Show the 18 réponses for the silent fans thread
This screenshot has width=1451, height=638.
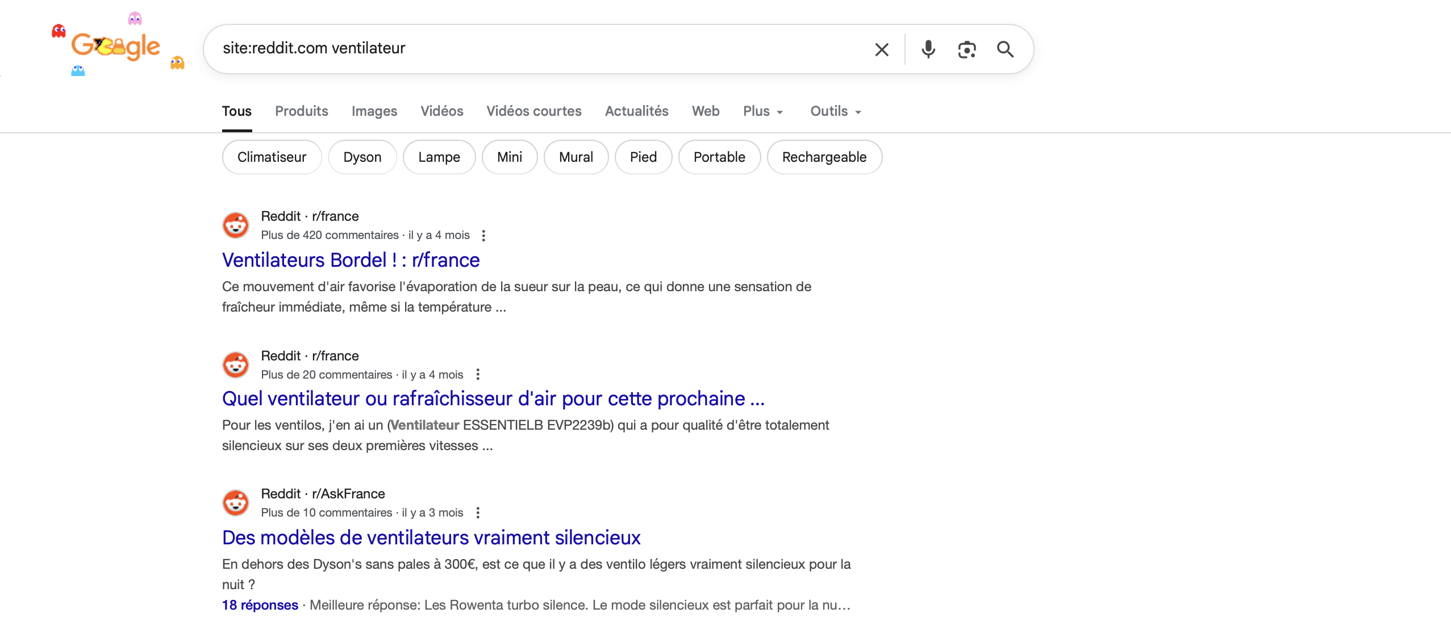point(260,605)
